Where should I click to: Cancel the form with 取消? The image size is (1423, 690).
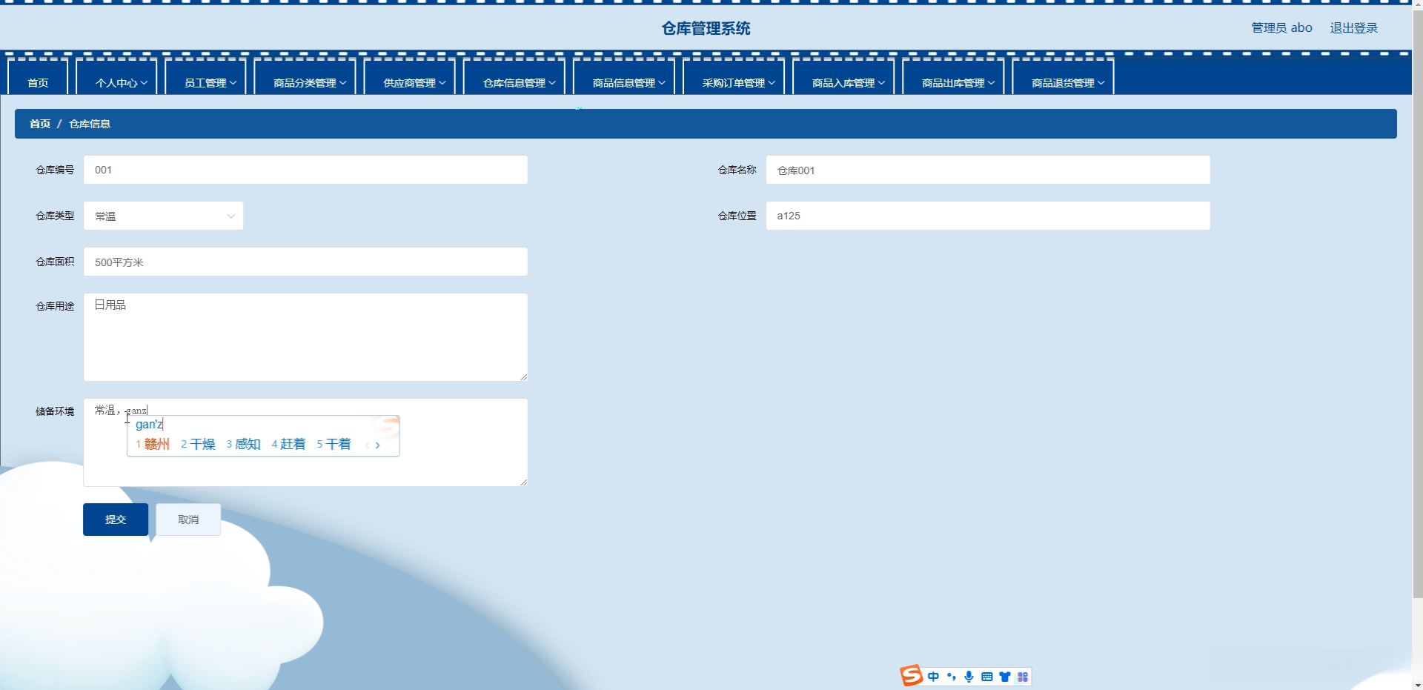coord(188,520)
